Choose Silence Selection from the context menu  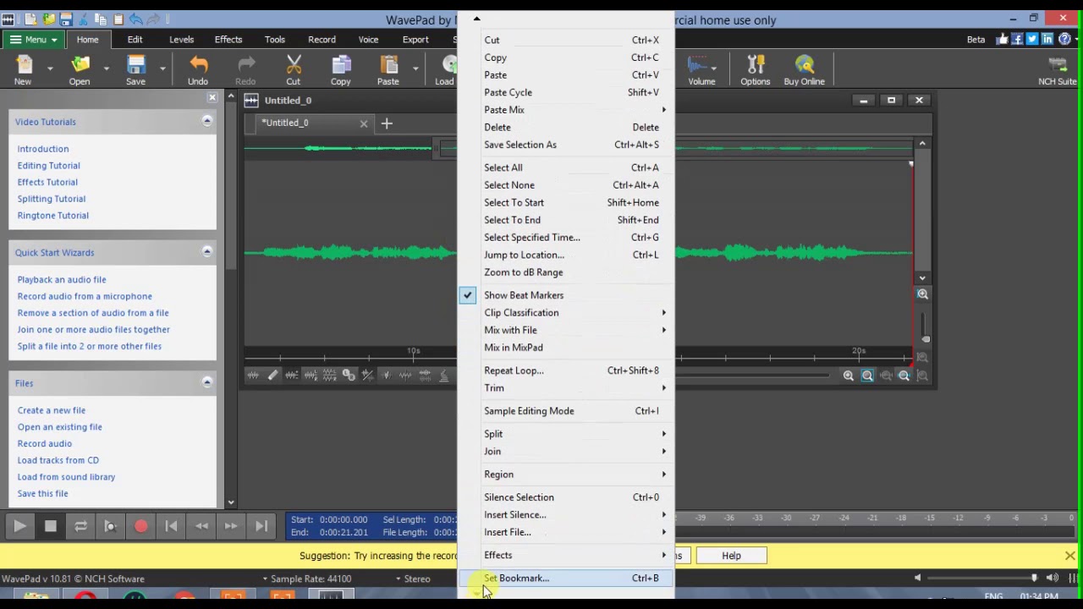coord(567,497)
